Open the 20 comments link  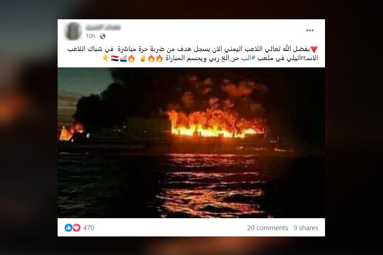pyautogui.click(x=267, y=228)
